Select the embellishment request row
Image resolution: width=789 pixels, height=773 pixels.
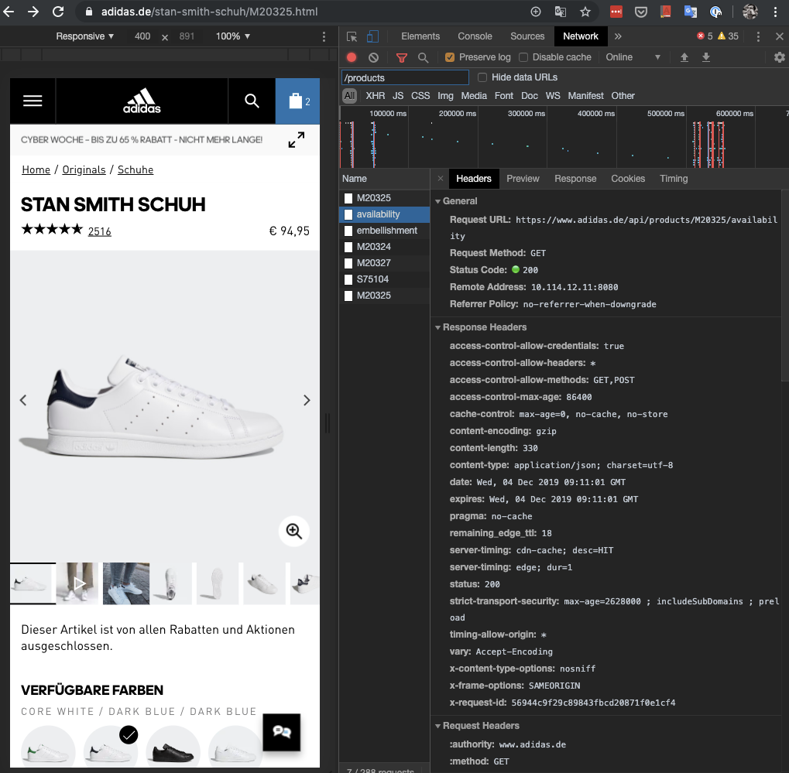(385, 231)
